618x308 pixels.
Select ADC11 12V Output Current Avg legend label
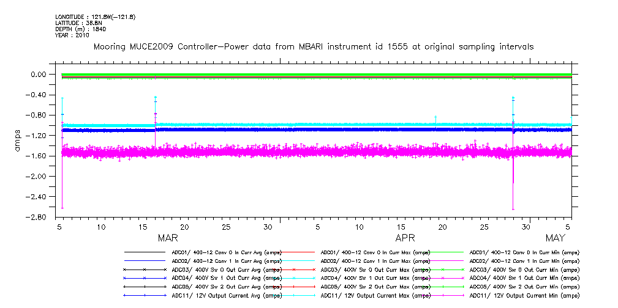[x=226, y=295]
